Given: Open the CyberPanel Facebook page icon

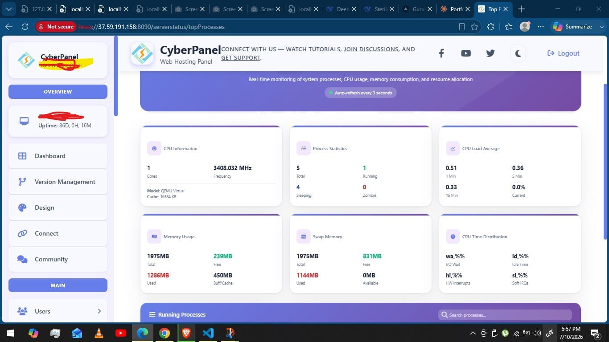Looking at the screenshot, I should click(x=441, y=53).
